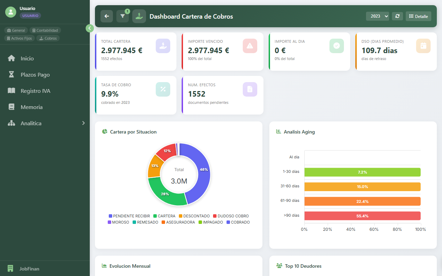Screen dimensions: 442x276
Task: Toggle the PENDIENTE RECIBIR legend entry
Action: tap(129, 216)
